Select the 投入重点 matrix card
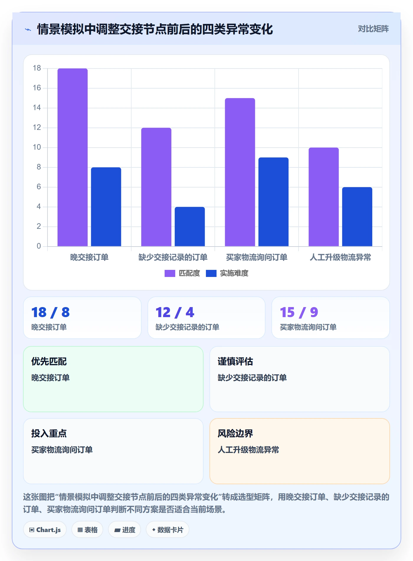413x561 pixels. click(113, 451)
